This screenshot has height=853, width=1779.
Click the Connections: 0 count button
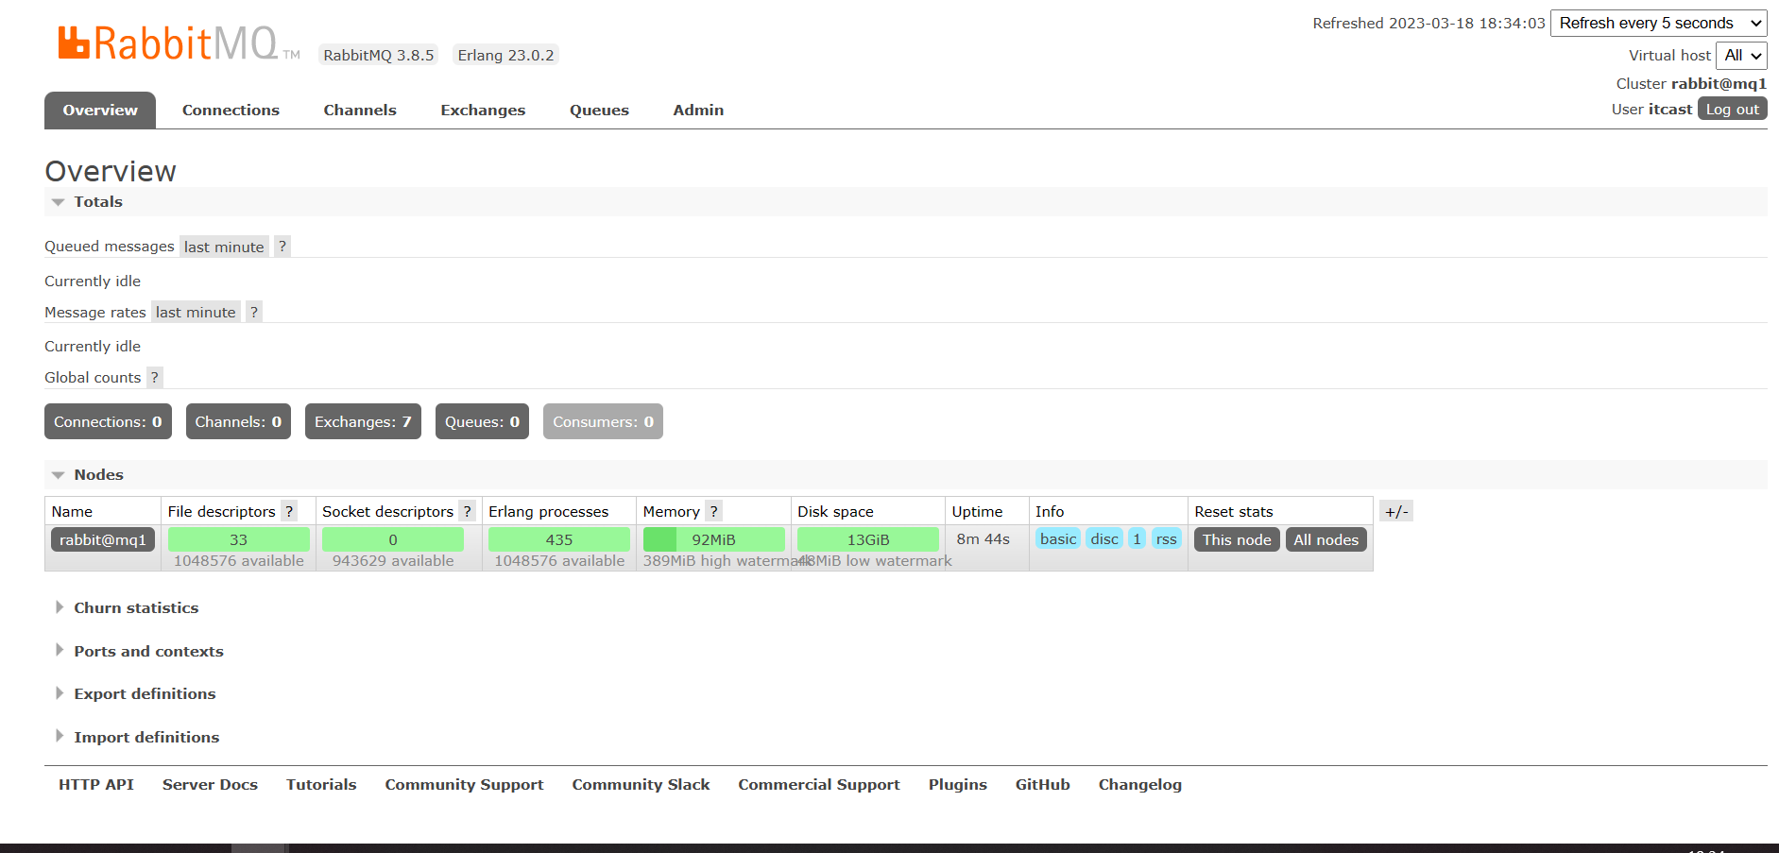(108, 421)
